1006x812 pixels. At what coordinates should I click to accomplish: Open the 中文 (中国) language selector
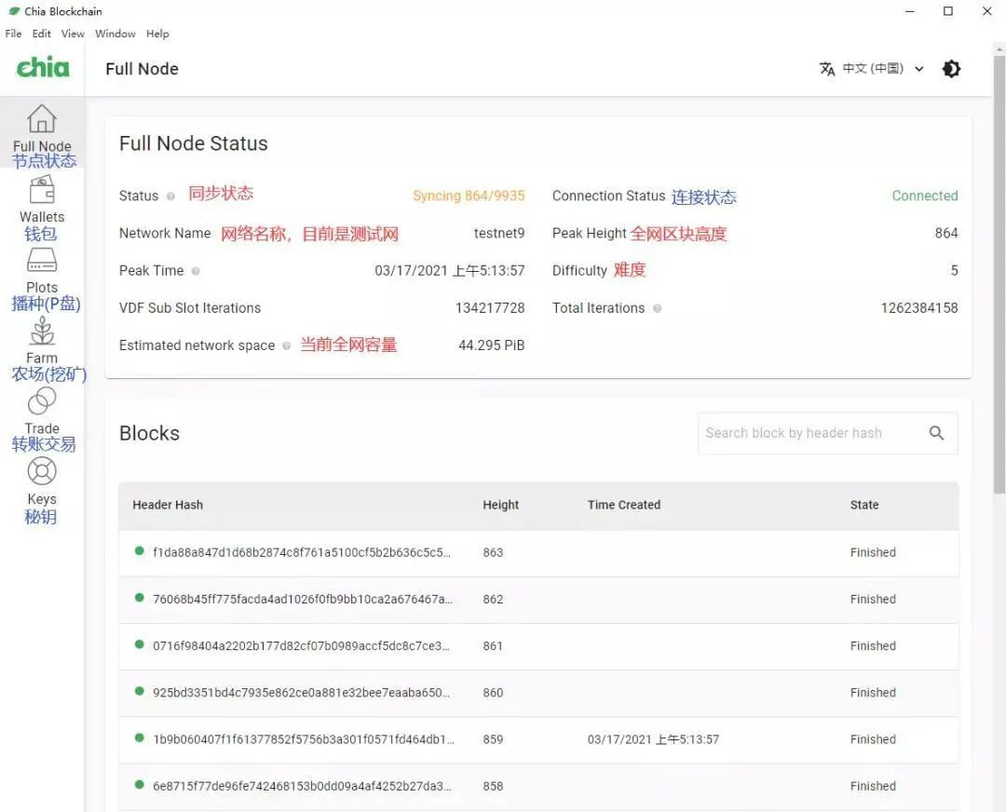click(x=872, y=69)
